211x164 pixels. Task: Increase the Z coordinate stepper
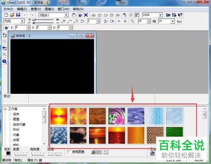coord(70,26)
